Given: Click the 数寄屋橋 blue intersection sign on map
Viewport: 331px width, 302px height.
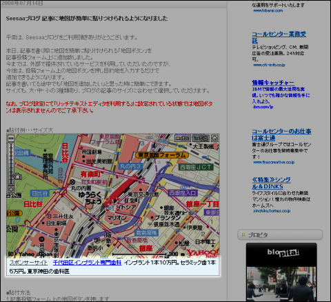Looking at the screenshot, I should click(146, 232).
